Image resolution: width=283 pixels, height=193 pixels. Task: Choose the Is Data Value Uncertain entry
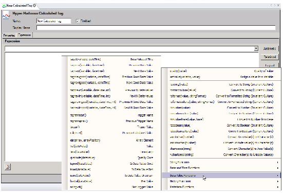click(x=111, y=176)
